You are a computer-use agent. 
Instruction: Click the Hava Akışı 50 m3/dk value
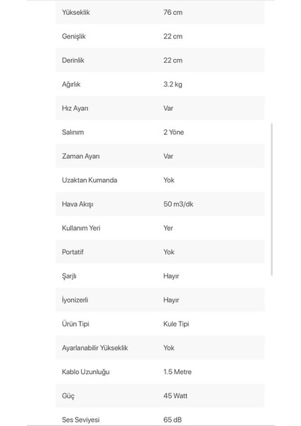(178, 204)
